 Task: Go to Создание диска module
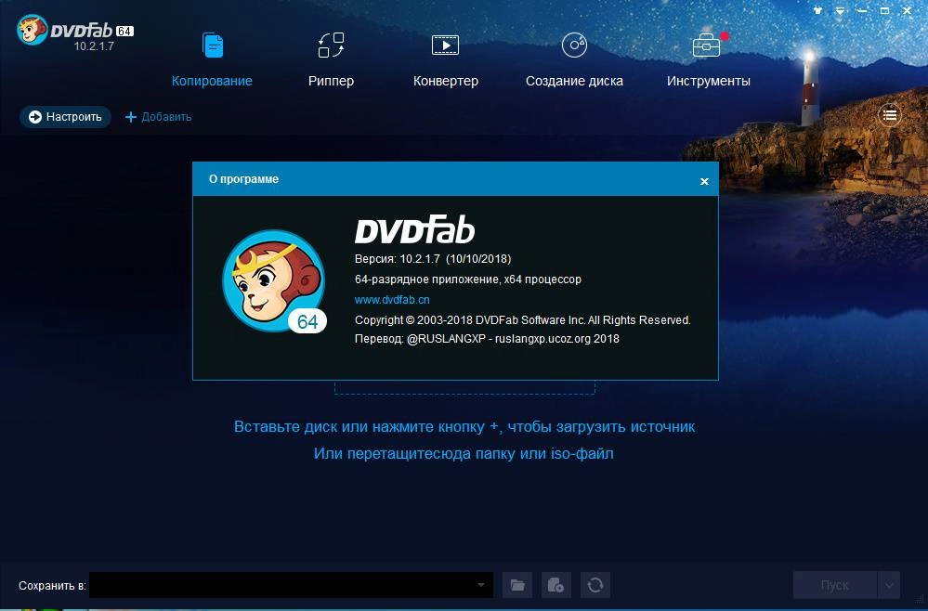[574, 59]
